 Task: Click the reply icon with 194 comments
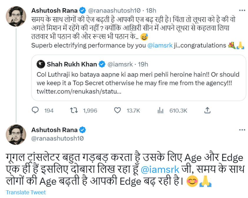click(x=35, y=110)
